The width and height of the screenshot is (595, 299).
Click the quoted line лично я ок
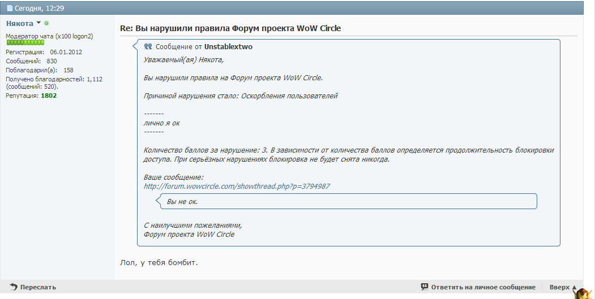pos(162,123)
